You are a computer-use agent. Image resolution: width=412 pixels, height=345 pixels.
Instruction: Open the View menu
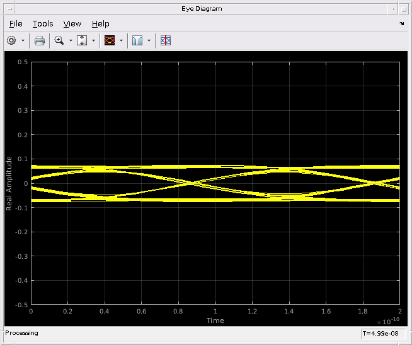click(x=72, y=24)
